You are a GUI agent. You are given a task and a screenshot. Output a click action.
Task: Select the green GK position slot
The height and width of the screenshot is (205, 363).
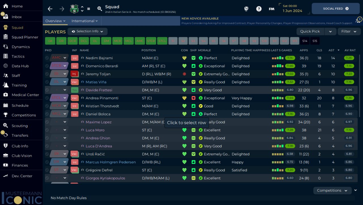(x=50, y=41)
